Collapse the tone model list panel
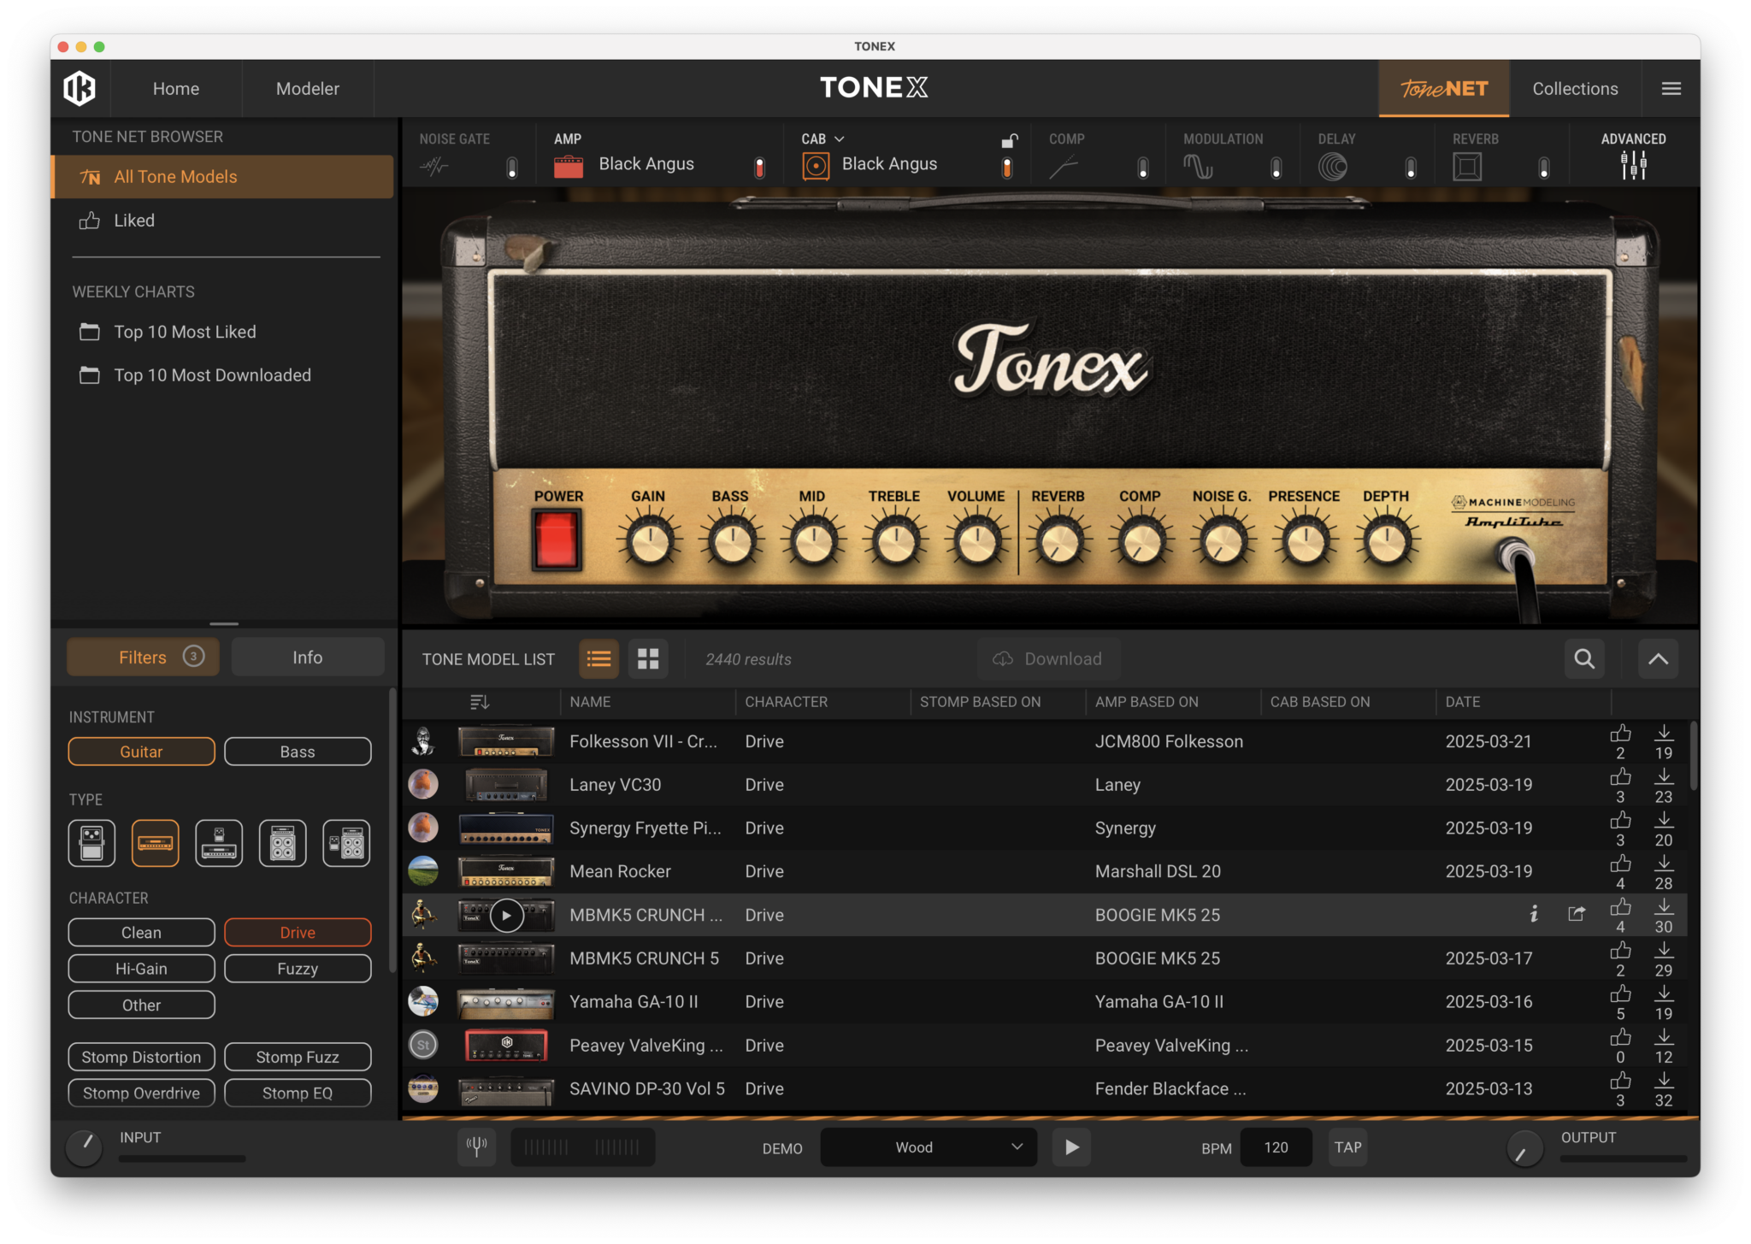Image resolution: width=1751 pixels, height=1244 pixels. click(x=1658, y=658)
